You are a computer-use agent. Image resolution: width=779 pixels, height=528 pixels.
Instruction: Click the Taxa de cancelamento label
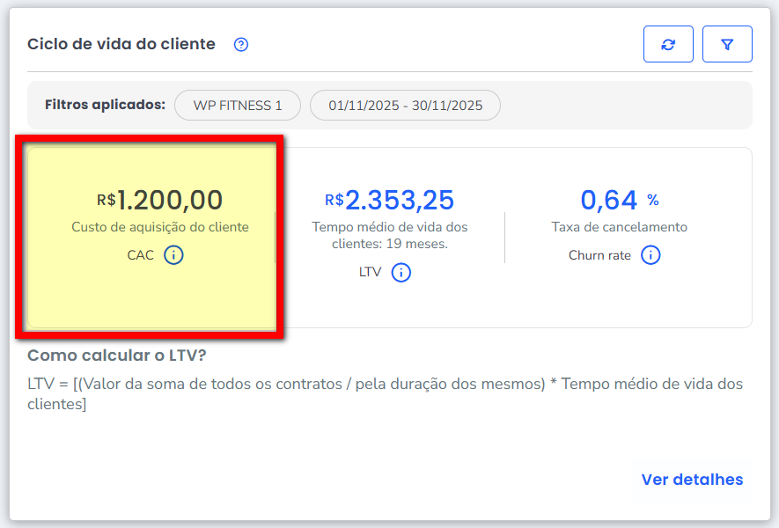(619, 227)
